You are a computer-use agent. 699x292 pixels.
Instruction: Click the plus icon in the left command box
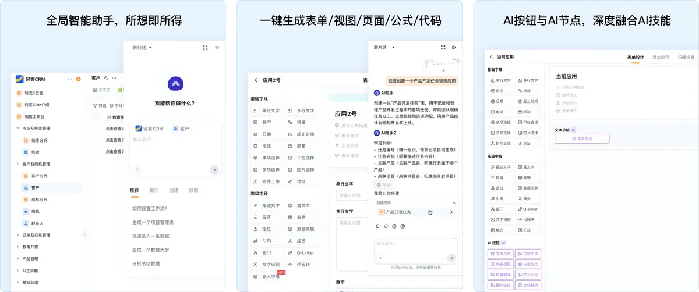[137, 170]
